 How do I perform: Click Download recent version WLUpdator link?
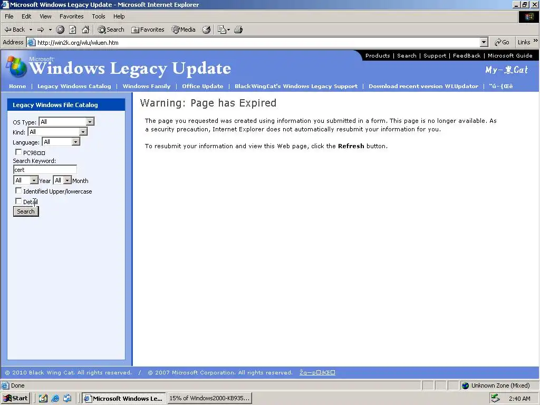pyautogui.click(x=423, y=86)
